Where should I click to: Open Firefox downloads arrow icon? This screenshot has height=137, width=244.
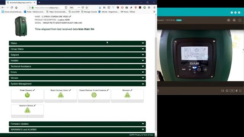(x=100, y=8)
